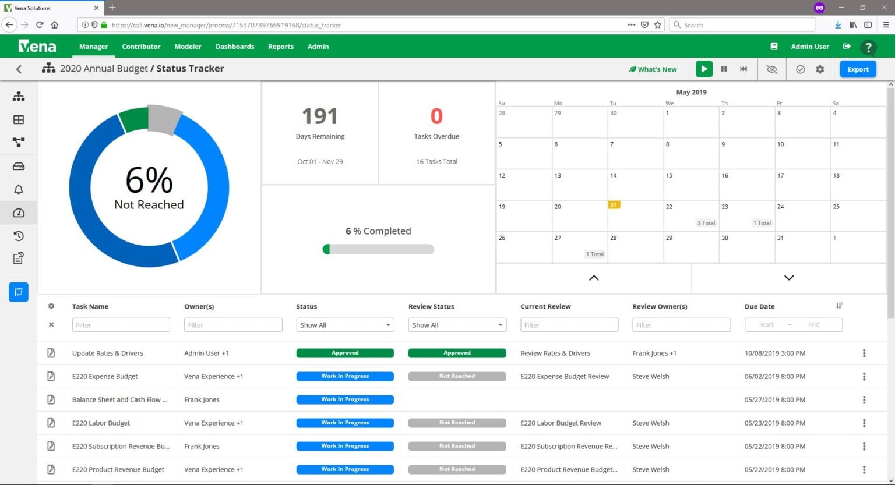Pause the process using the pause control
This screenshot has width=895, height=485.
[x=724, y=69]
